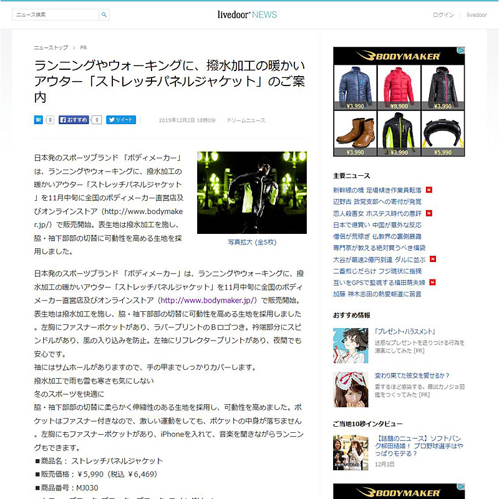Select the blue down jacket ¥3,990
The width and height of the screenshot is (499, 499).
point(355,87)
